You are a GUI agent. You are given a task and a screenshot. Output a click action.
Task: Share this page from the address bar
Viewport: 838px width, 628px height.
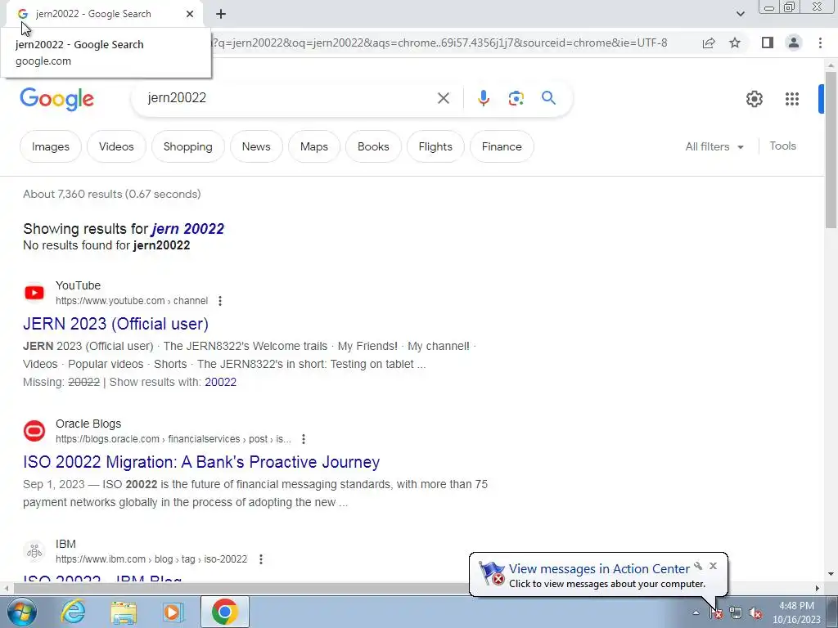click(709, 43)
